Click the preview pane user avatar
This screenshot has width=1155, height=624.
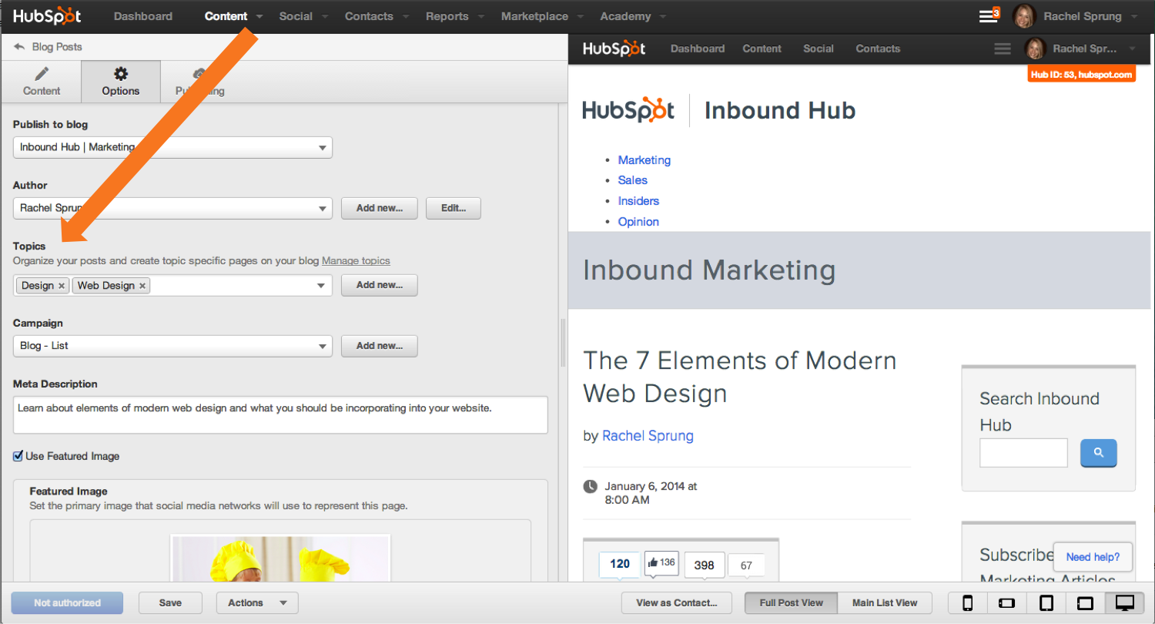click(1035, 49)
